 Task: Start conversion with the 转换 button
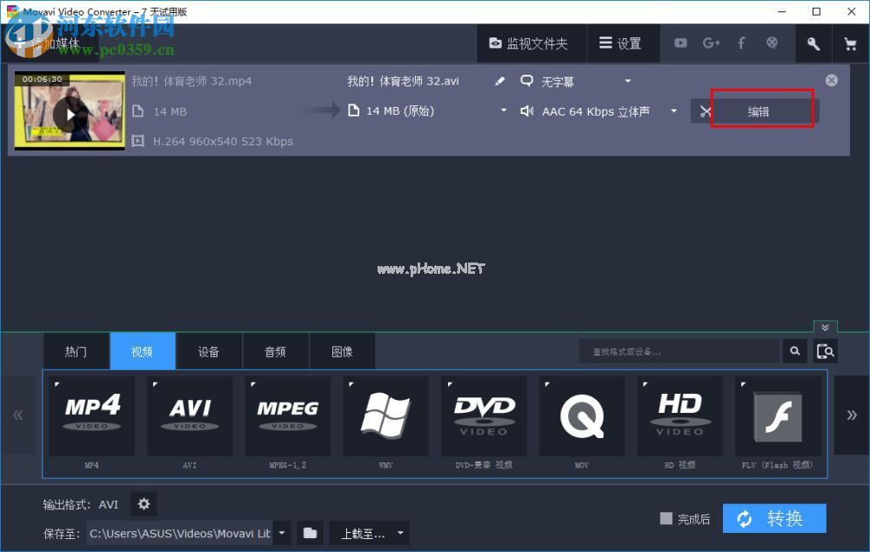tap(773, 518)
